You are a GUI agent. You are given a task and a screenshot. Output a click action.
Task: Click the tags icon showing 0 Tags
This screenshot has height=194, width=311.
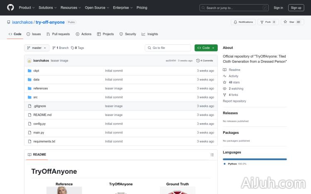coord(73,48)
